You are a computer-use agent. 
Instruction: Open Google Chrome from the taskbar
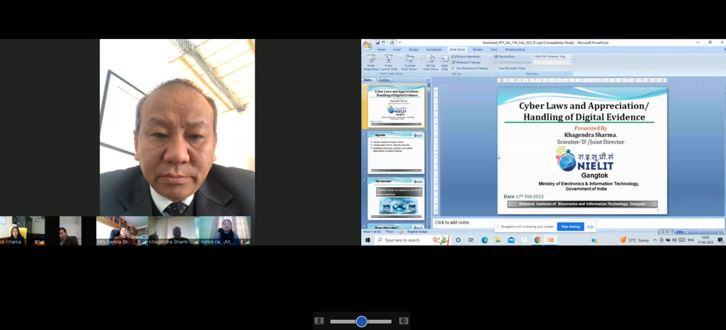tap(538, 240)
